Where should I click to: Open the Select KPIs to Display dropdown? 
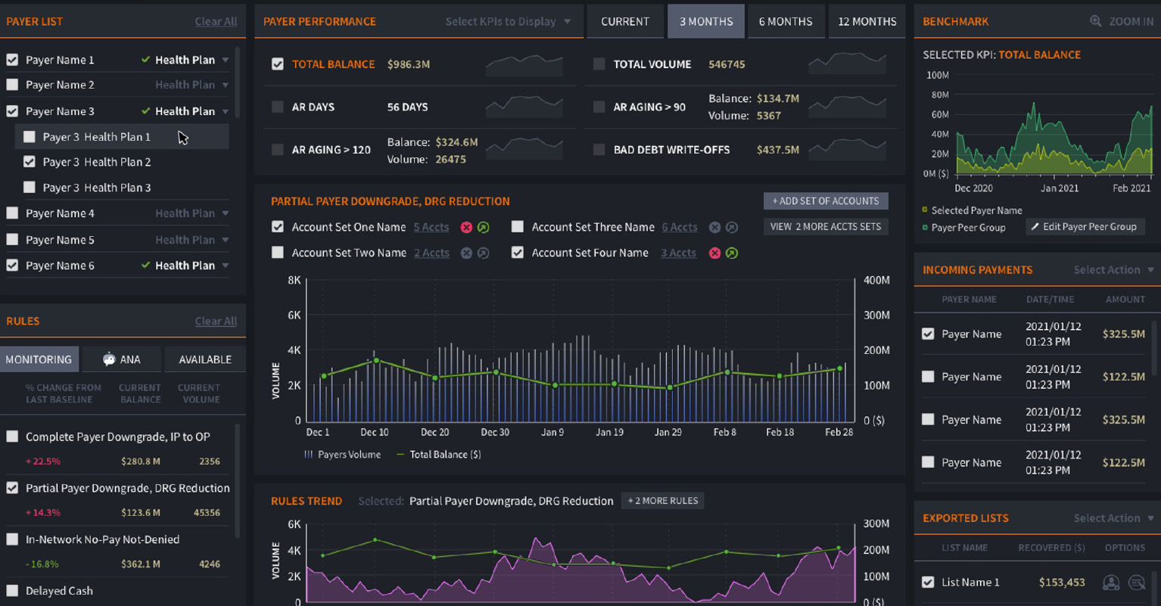coord(508,21)
